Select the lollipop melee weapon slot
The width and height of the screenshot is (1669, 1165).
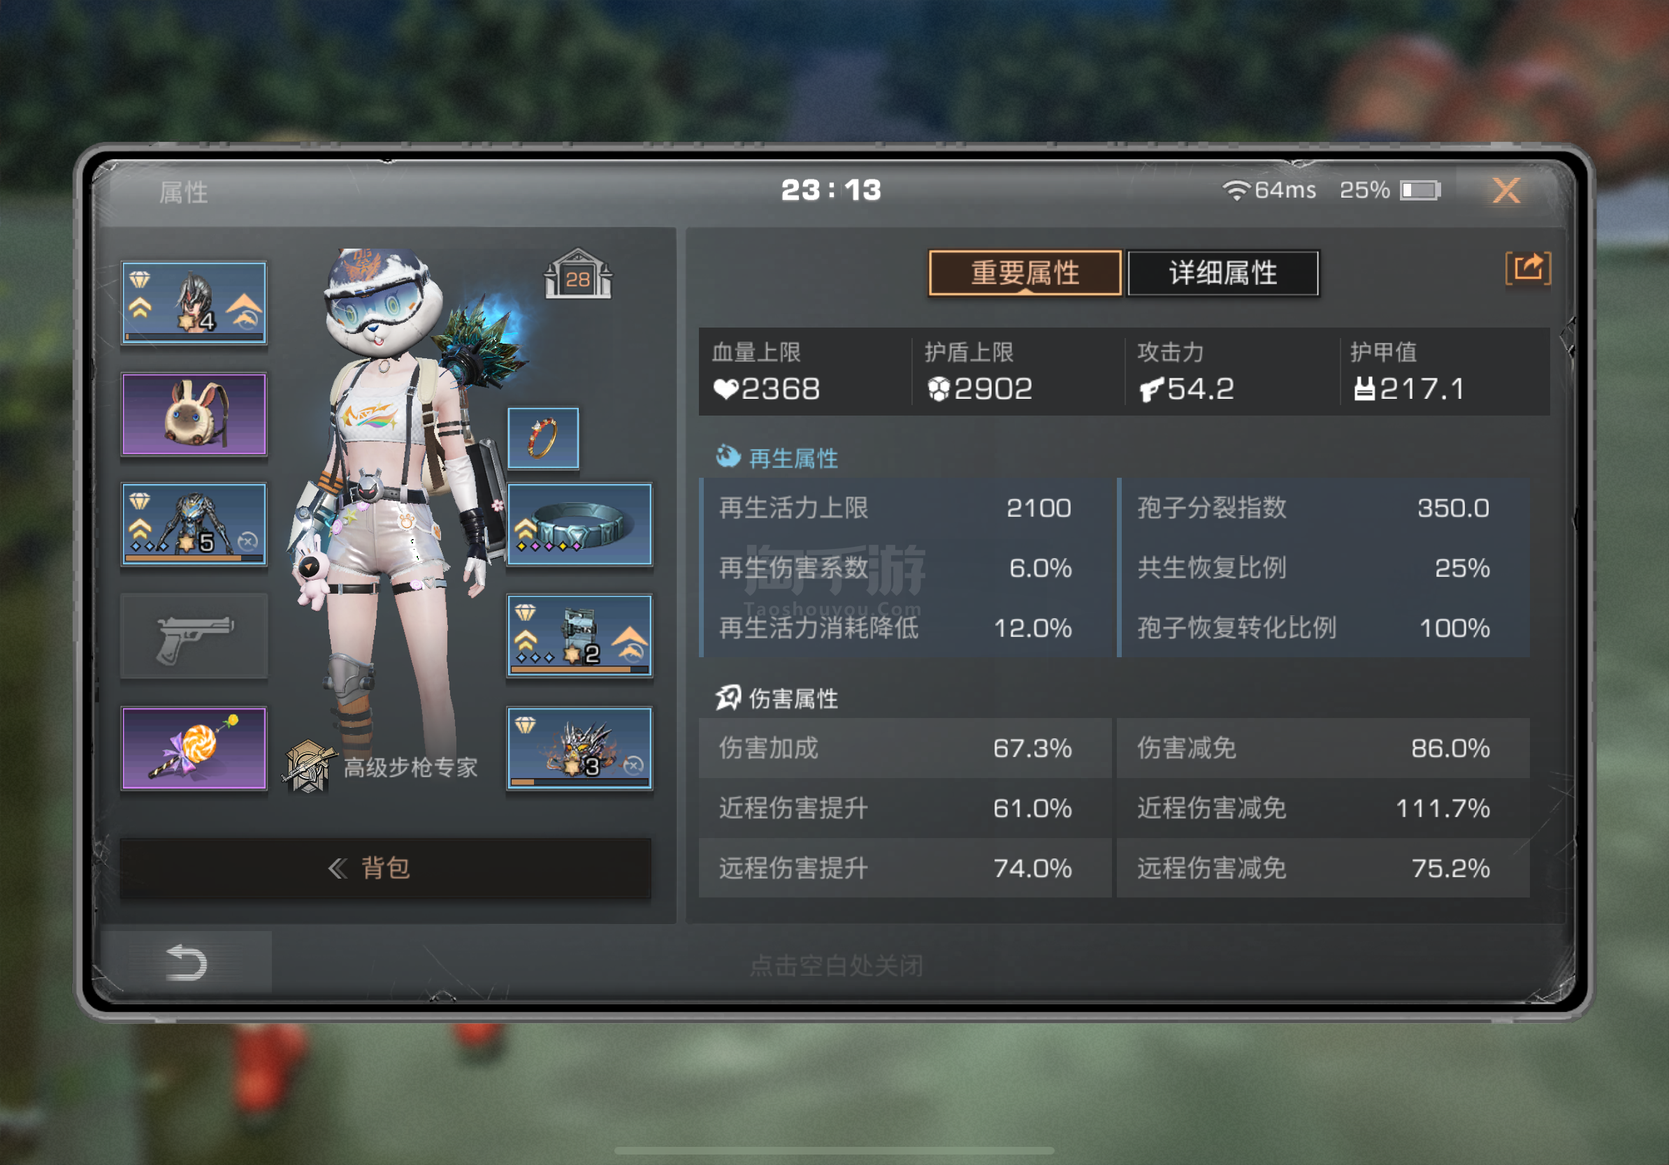point(194,748)
